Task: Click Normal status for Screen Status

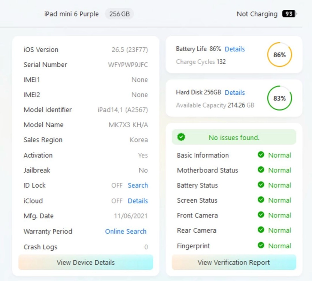Action: tap(280, 200)
